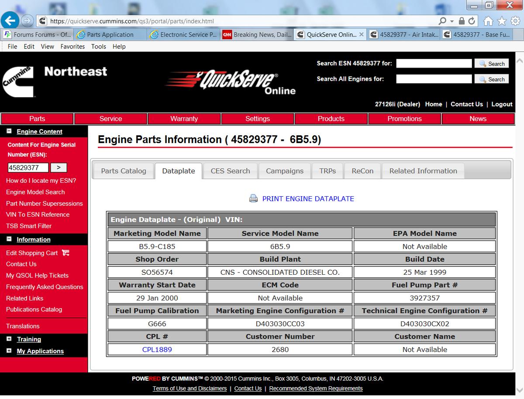
Task: Open the TRPs tab
Action: point(327,171)
